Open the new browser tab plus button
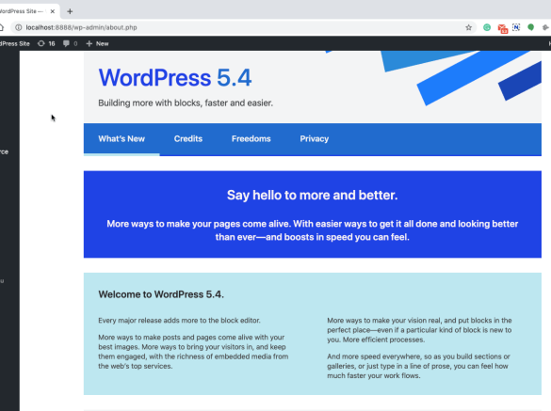 point(70,11)
